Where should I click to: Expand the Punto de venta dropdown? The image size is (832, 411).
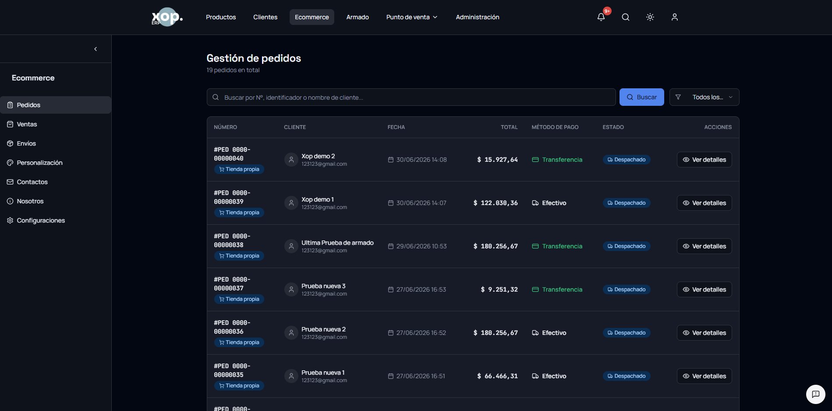412,17
